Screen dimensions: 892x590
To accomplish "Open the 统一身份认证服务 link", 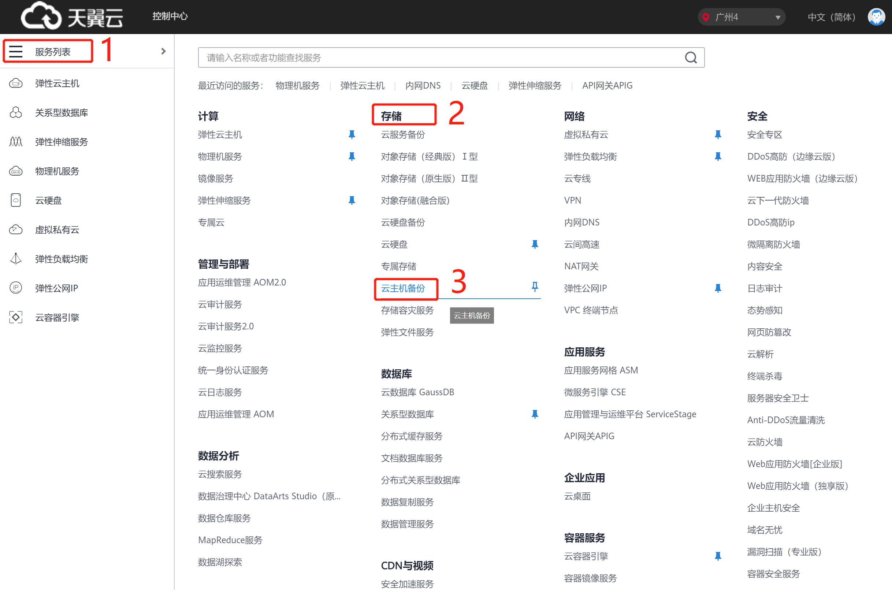I will tap(233, 370).
